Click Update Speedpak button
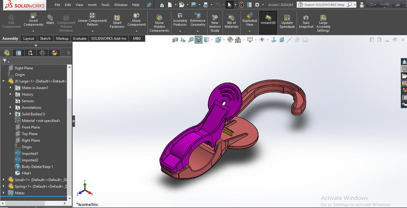This screenshot has width=407, height=208. click(x=287, y=22)
